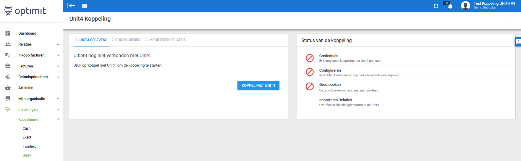
Task: Open the Exact koppeling menu item
Action: 27,137
